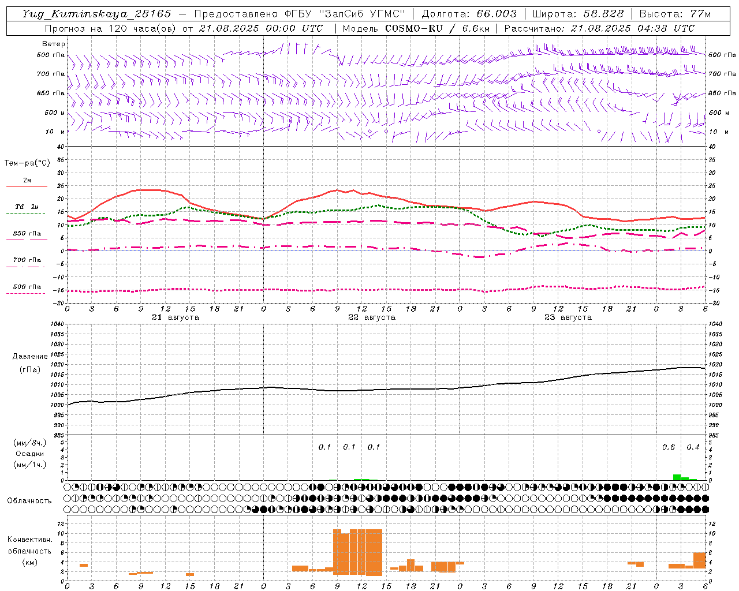Click the Td 2м legend entry

tap(27, 207)
